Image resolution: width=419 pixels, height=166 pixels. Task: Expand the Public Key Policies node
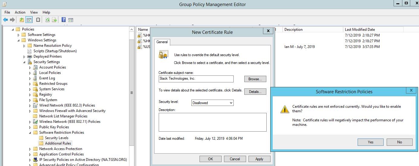click(30, 127)
